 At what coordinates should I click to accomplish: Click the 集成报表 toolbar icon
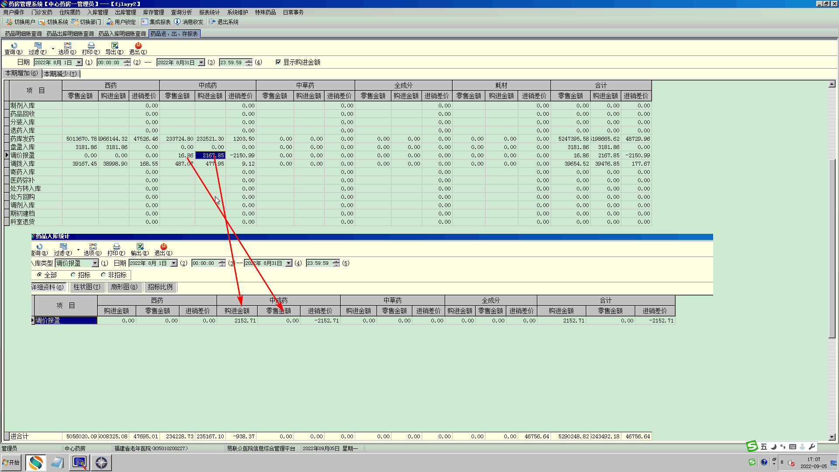pyautogui.click(x=145, y=22)
